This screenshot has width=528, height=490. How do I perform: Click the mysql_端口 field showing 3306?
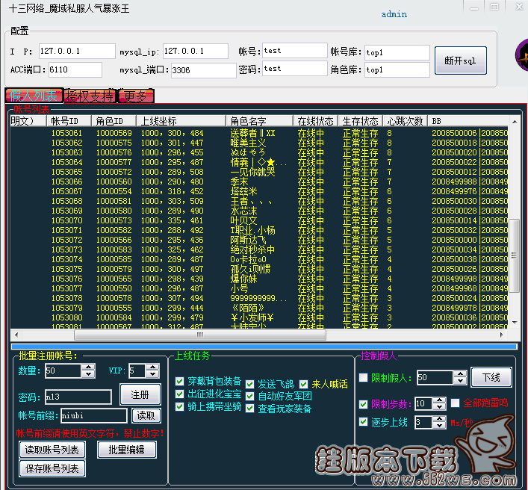tap(203, 70)
